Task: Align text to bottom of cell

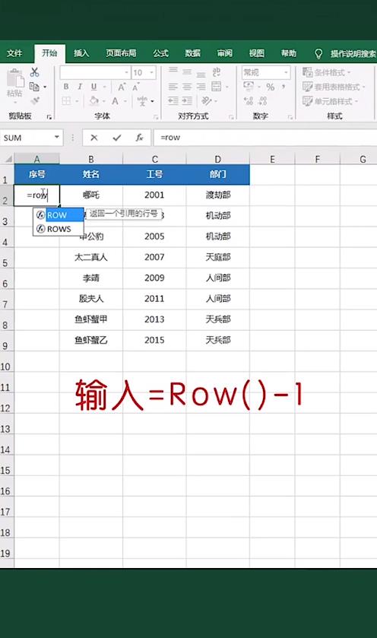Action: click(x=201, y=73)
